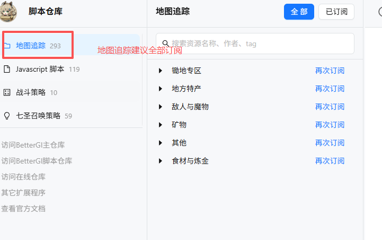Select the list icon next to 战斗策略

point(7,92)
